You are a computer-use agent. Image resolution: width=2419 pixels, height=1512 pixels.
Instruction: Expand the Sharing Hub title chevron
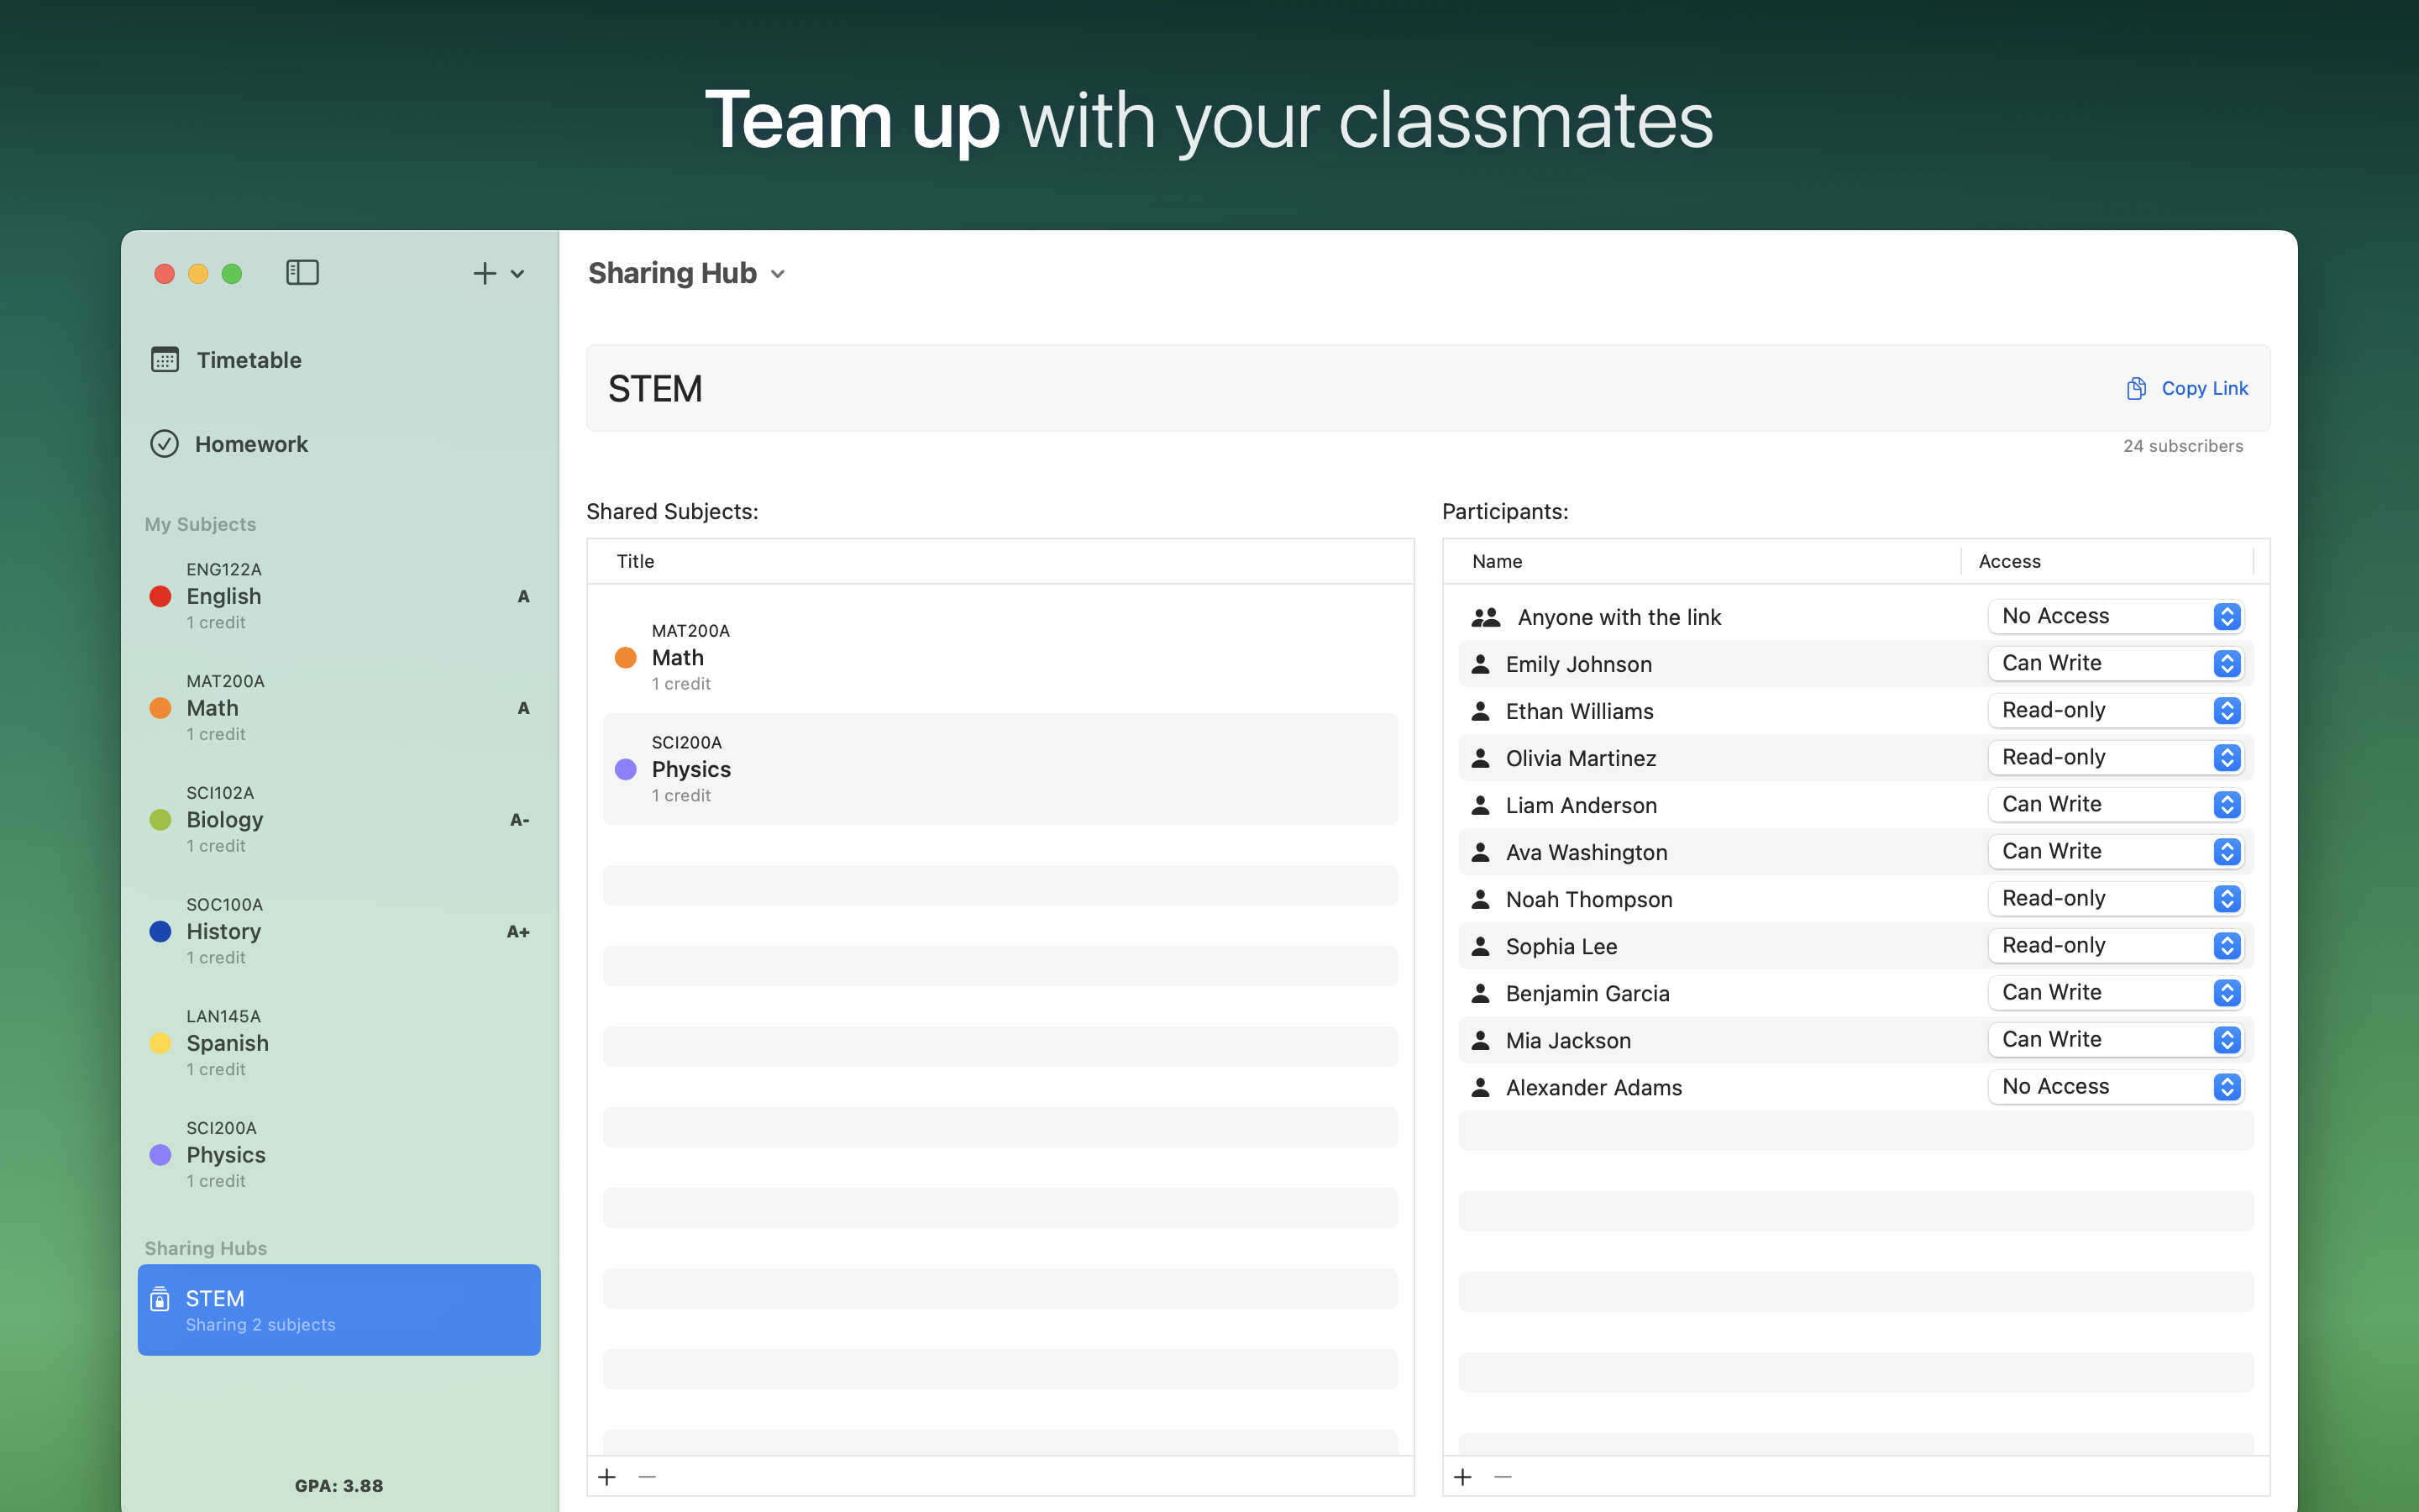[779, 274]
